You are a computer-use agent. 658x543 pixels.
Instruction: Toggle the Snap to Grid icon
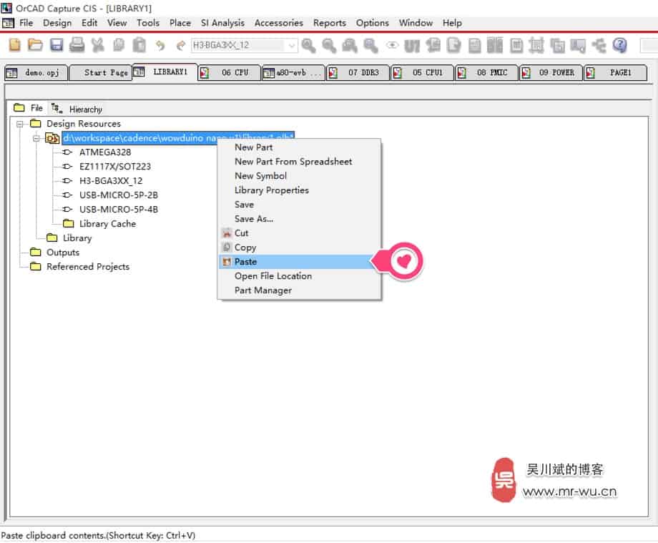tap(536, 45)
